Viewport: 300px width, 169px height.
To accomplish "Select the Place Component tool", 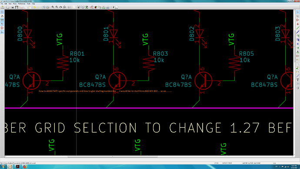I will coord(298,20).
